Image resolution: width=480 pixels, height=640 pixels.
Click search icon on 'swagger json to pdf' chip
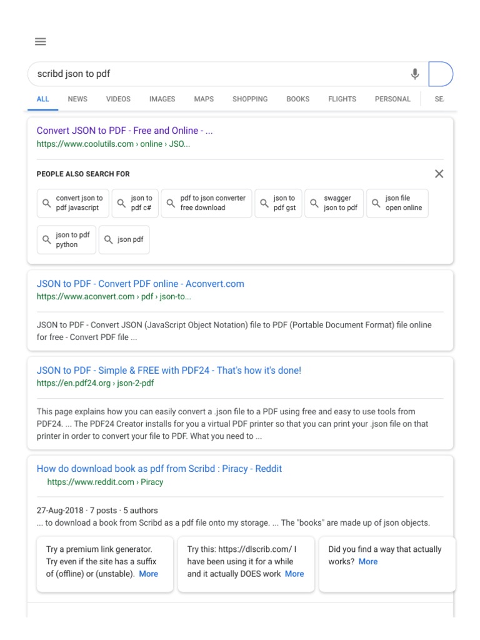[x=314, y=203]
